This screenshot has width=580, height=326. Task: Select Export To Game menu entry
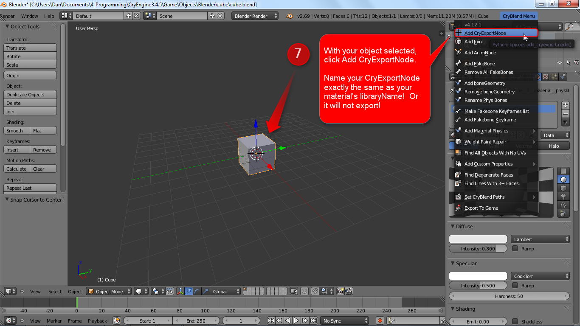coord(496,208)
